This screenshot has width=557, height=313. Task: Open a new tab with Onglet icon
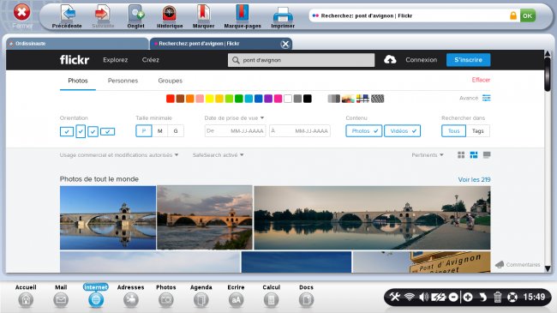(x=136, y=15)
